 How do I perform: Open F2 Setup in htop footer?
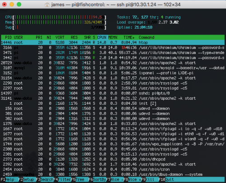point(27,179)
